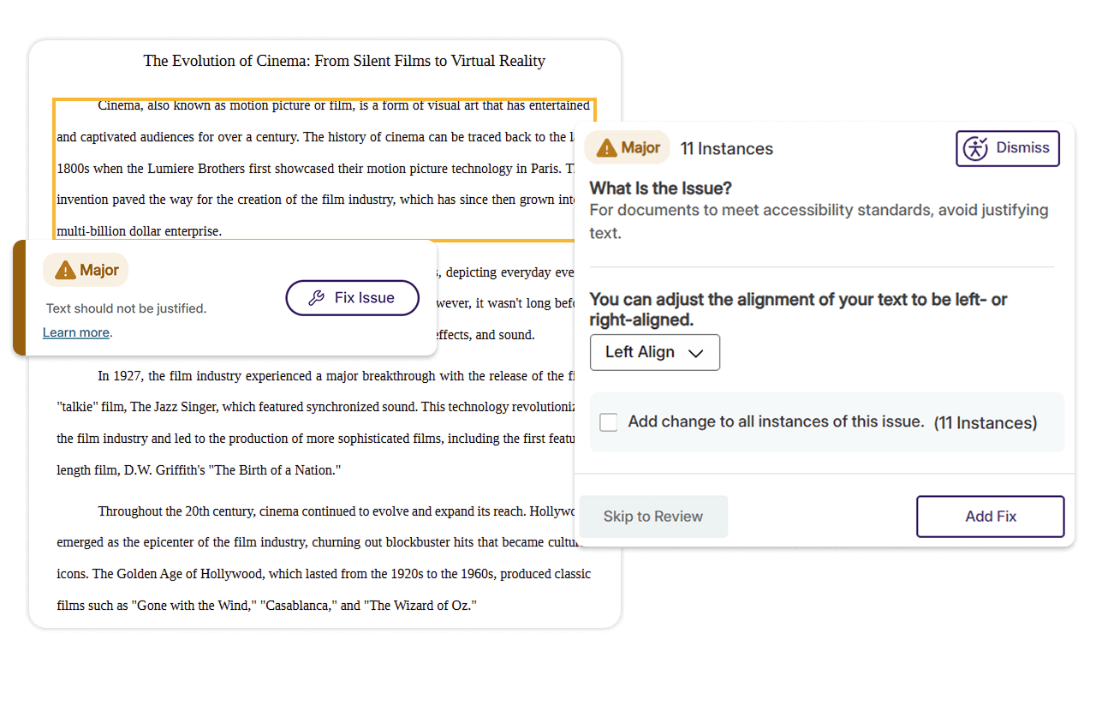Dismiss the justified text issue
The image size is (1096, 711).
coord(1008,148)
